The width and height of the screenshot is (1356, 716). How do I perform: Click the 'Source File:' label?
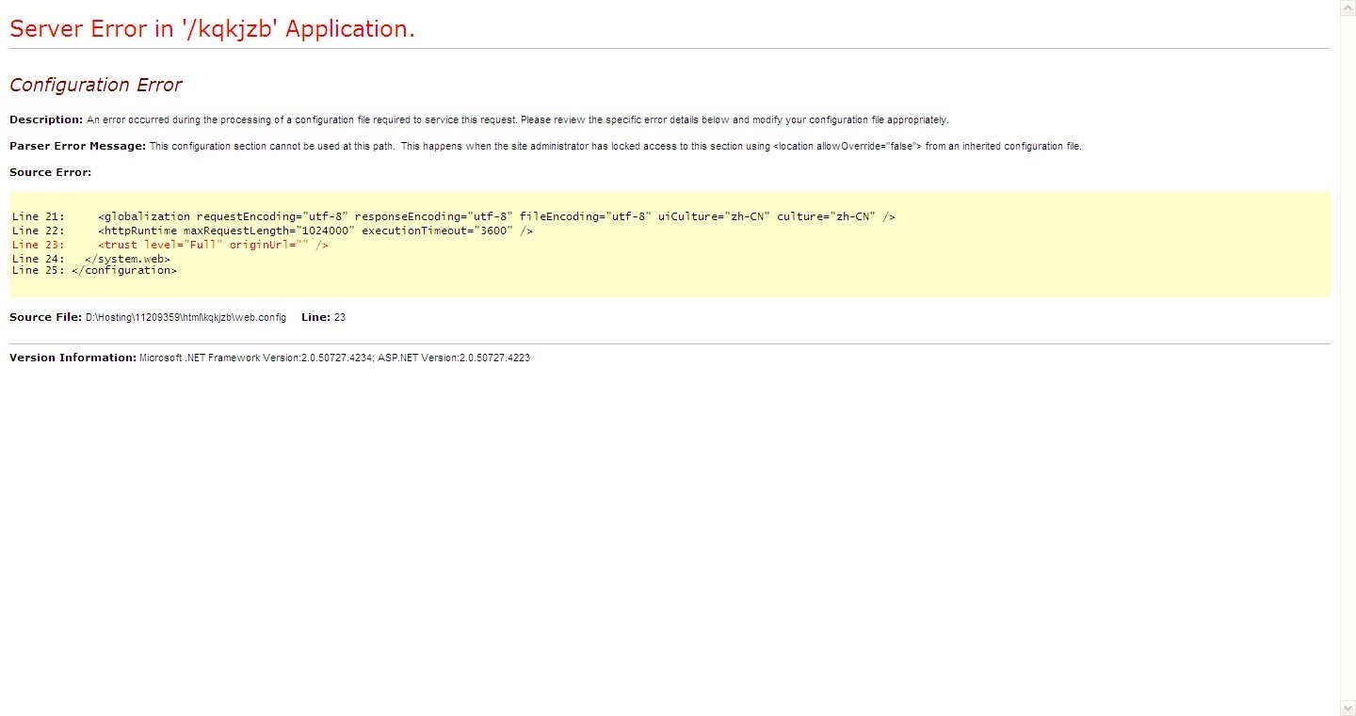click(45, 317)
